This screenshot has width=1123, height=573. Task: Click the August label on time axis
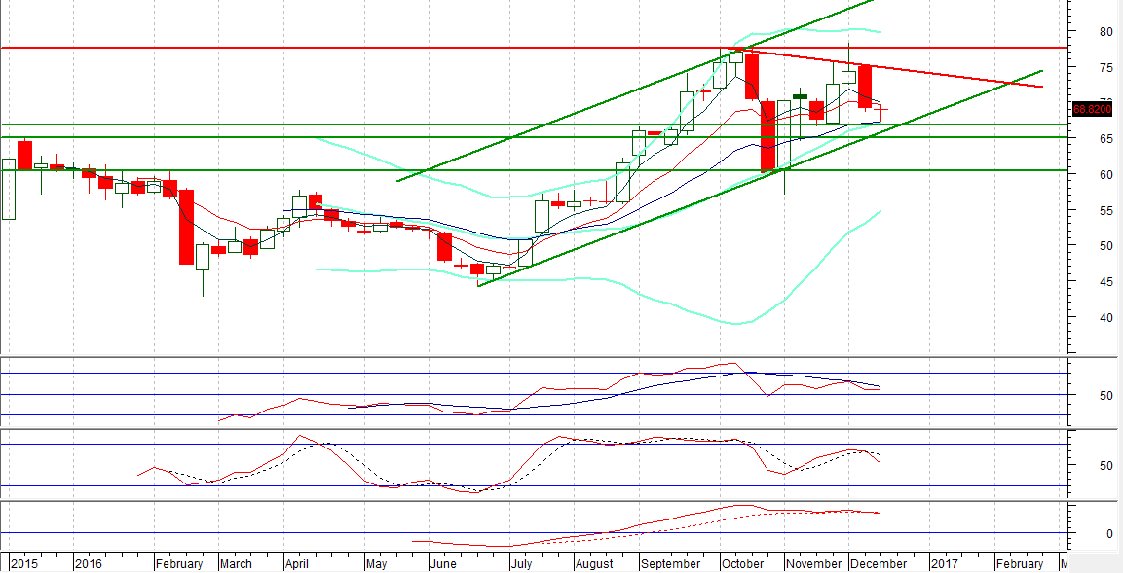click(595, 563)
